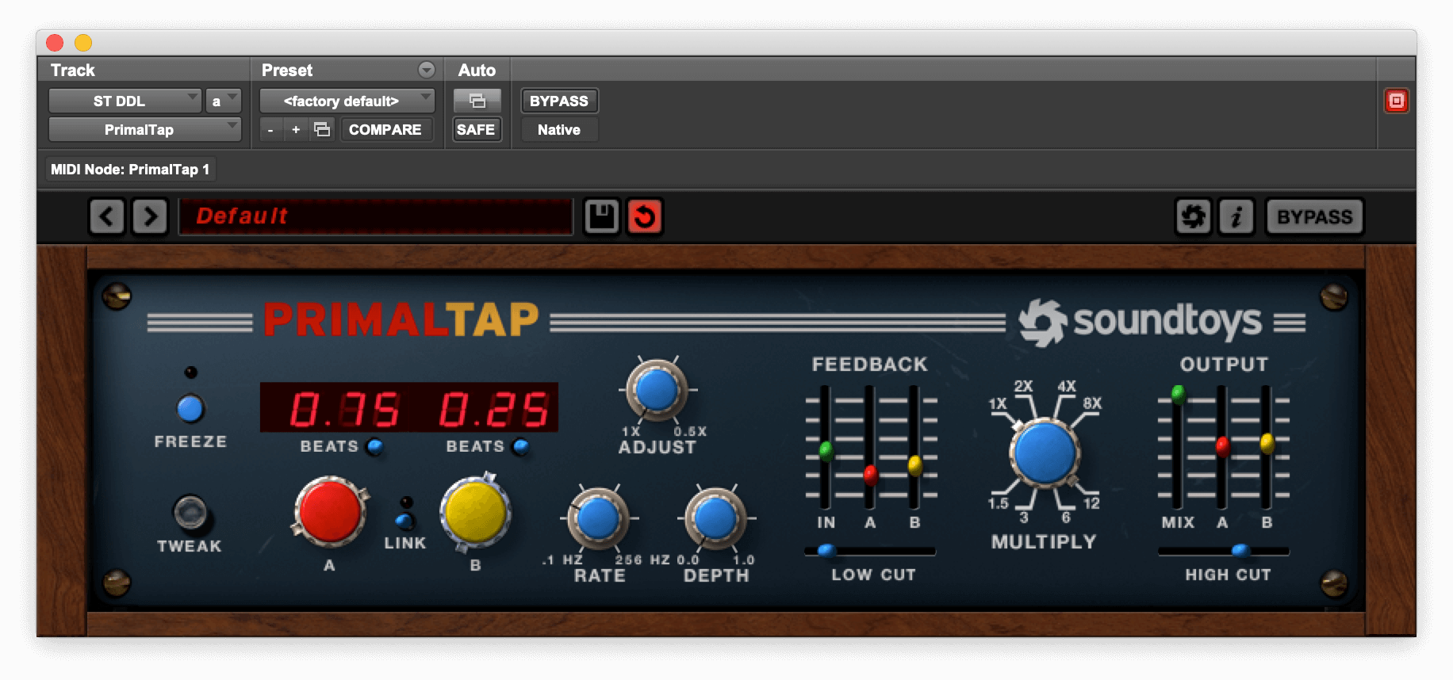
Task: Click the yellow B tap button
Action: (475, 511)
